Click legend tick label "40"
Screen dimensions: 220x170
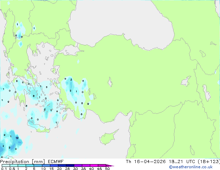91,169
